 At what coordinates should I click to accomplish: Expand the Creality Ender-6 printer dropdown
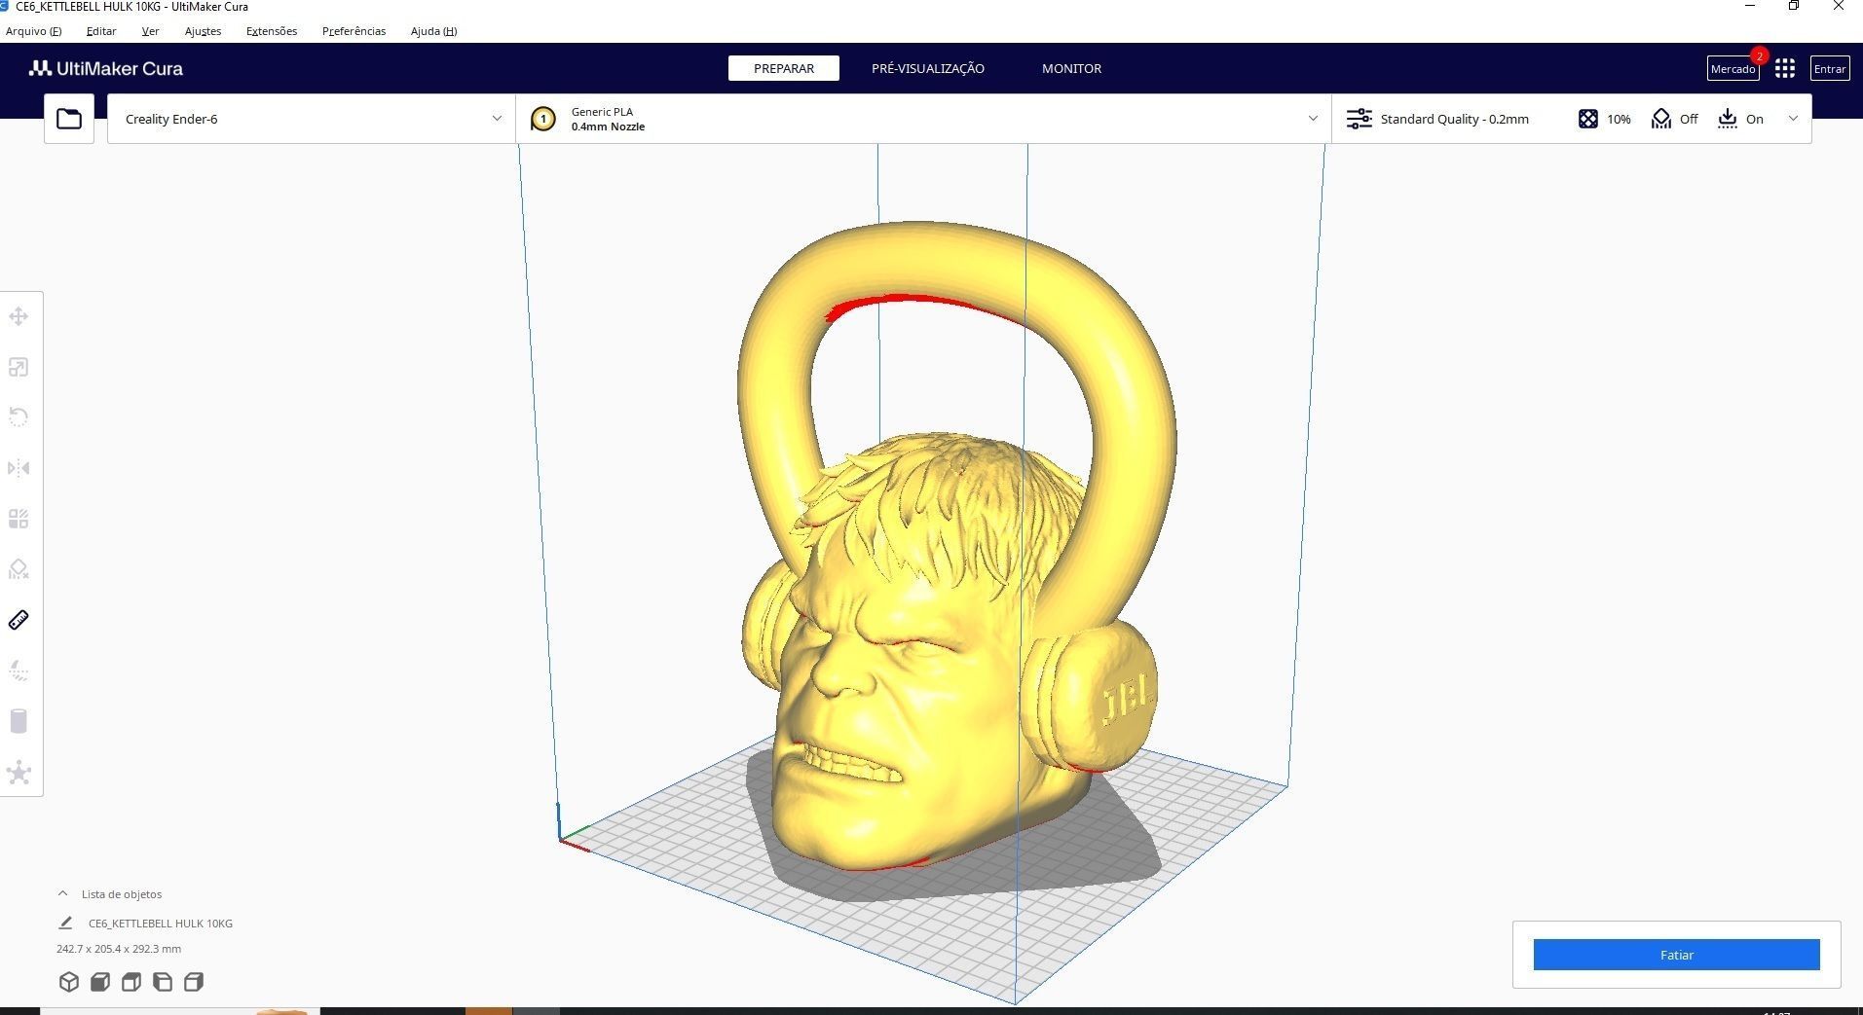coord(312,119)
